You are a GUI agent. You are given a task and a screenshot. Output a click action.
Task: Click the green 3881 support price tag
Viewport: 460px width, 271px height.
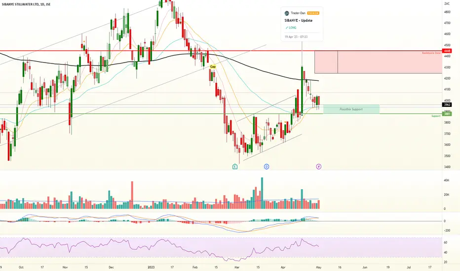pos(447,114)
